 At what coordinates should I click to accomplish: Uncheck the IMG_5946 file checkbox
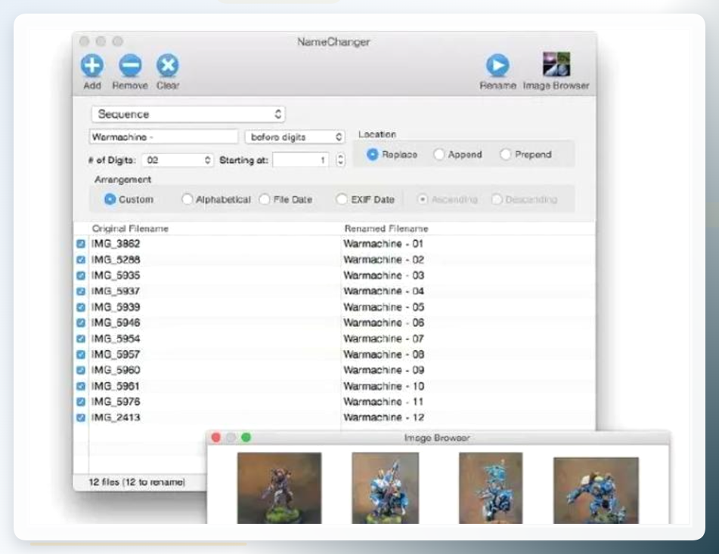click(x=81, y=323)
